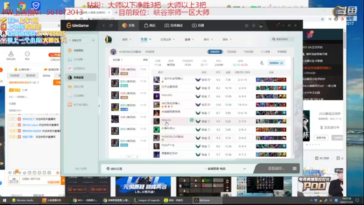This screenshot has width=364, height=205.
Task: Open the 先锋测试 pioneer test tab
Action: click(174, 26)
